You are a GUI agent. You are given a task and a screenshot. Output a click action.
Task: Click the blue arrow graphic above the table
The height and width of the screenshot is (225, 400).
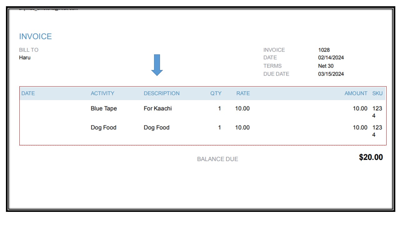pyautogui.click(x=157, y=65)
